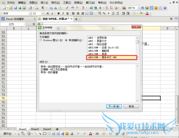Click the increase indent icon
179x138 pixels.
tap(128, 13)
